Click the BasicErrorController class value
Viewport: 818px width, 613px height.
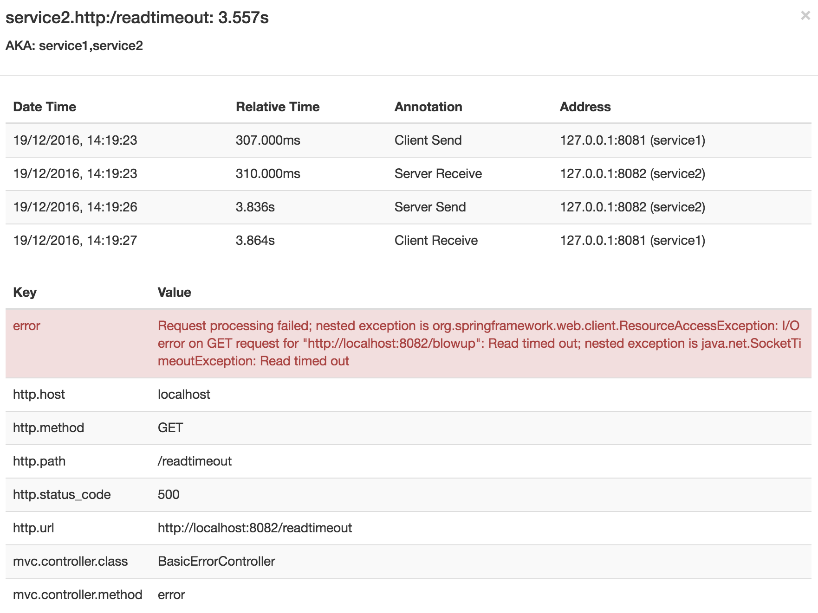tap(216, 562)
